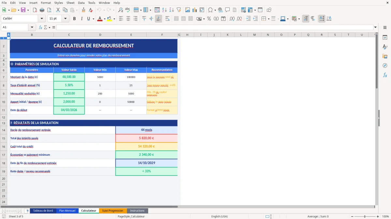
Task: Open Special Character omega icon
Action: pyautogui.click(x=210, y=10)
